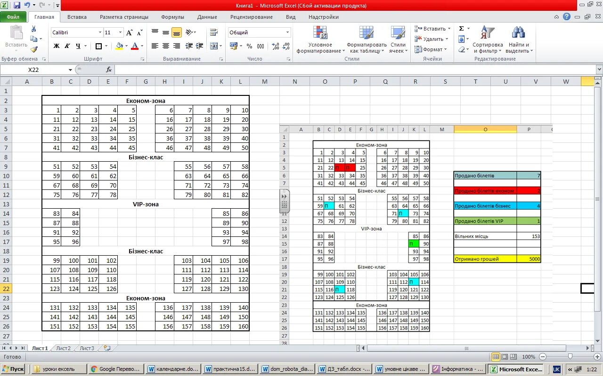Viewport: 603px width, 376px height.
Task: Open the Файл tab
Action: tap(13, 17)
